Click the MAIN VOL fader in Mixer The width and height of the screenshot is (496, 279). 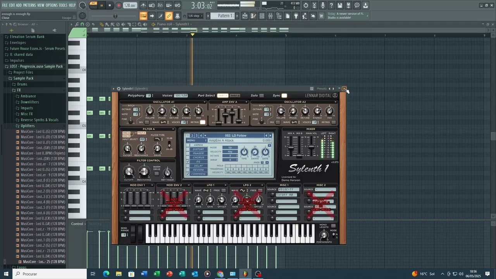(311, 146)
